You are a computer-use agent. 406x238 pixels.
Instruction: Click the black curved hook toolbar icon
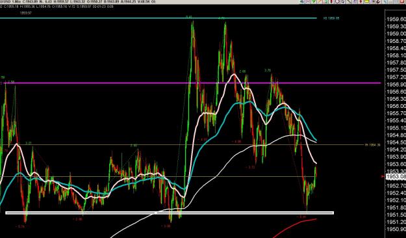click(378, 1)
